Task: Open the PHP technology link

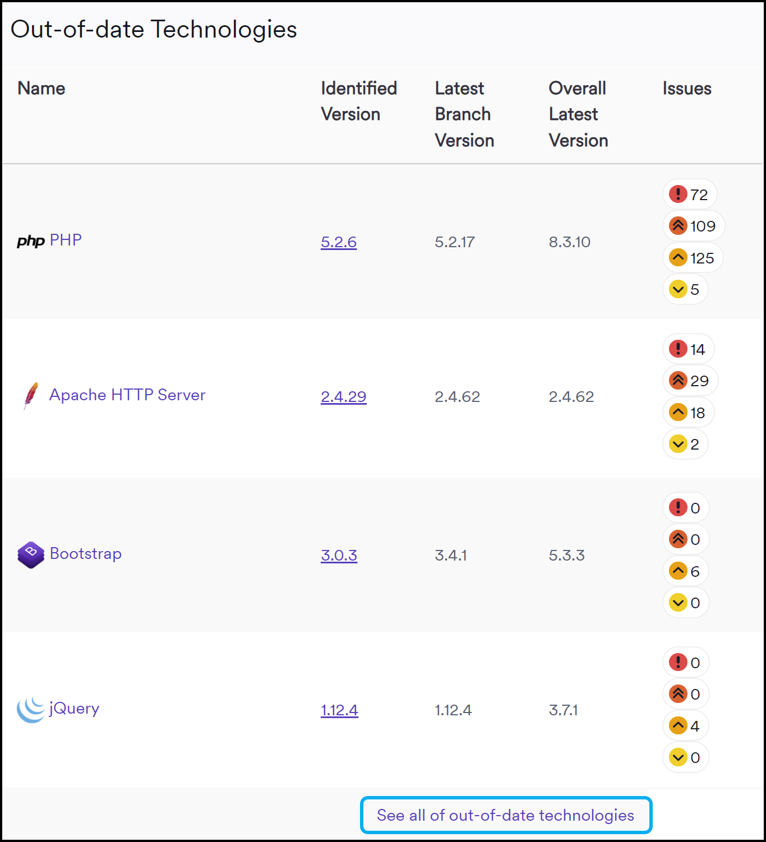Action: (x=66, y=240)
